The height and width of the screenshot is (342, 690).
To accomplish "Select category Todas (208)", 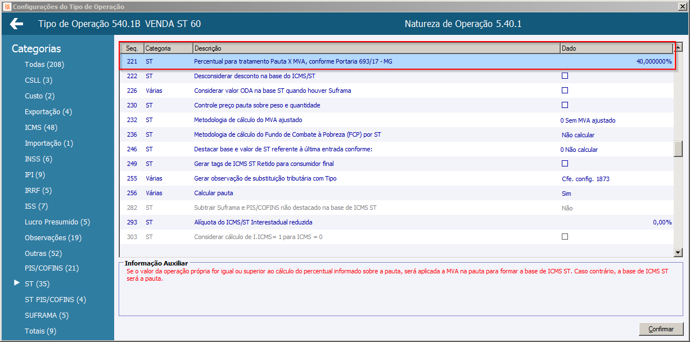I will 44,65.
